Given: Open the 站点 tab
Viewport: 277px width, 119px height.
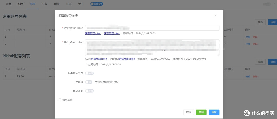Looking at the screenshot, I should pos(21,4).
